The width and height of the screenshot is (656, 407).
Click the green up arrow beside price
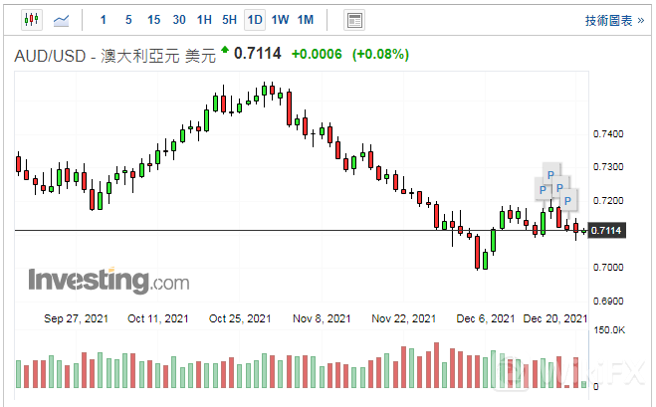(225, 50)
